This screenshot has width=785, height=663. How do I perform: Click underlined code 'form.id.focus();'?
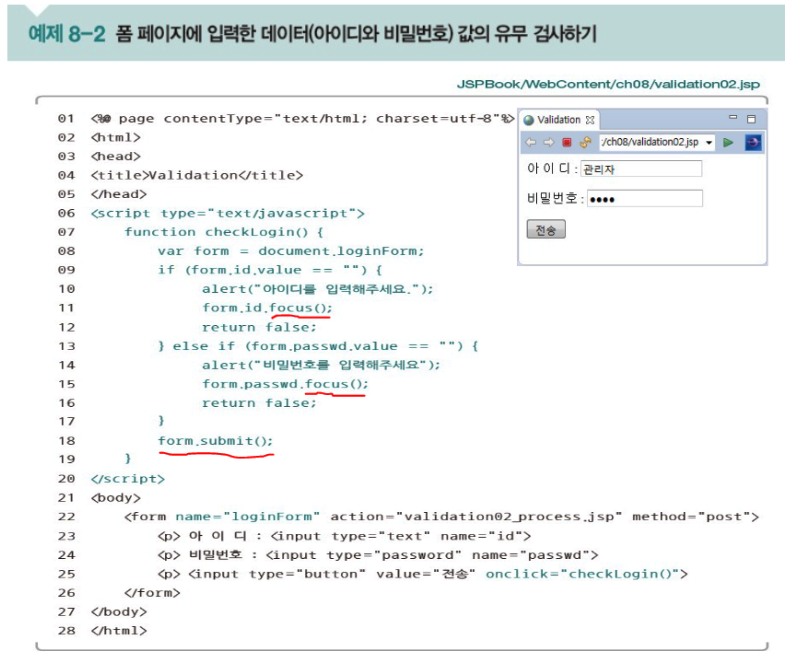click(267, 308)
